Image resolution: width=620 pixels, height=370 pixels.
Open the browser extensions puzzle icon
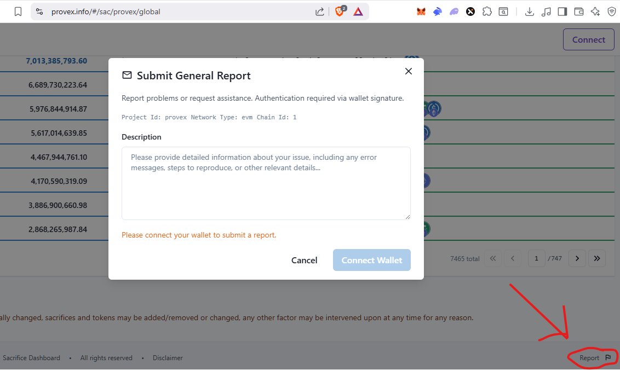(487, 11)
